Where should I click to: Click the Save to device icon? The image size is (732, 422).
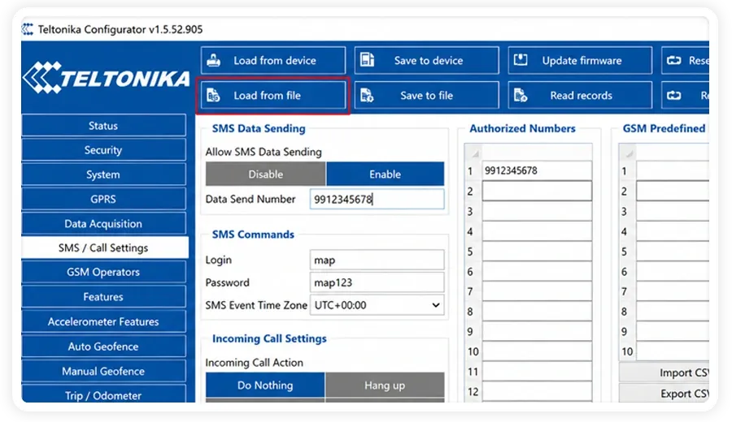367,60
